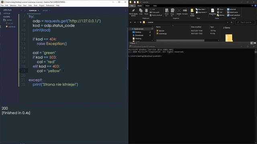Click the requests.get URL code line
Viewport: 257px width, 144px height.
[67, 21]
